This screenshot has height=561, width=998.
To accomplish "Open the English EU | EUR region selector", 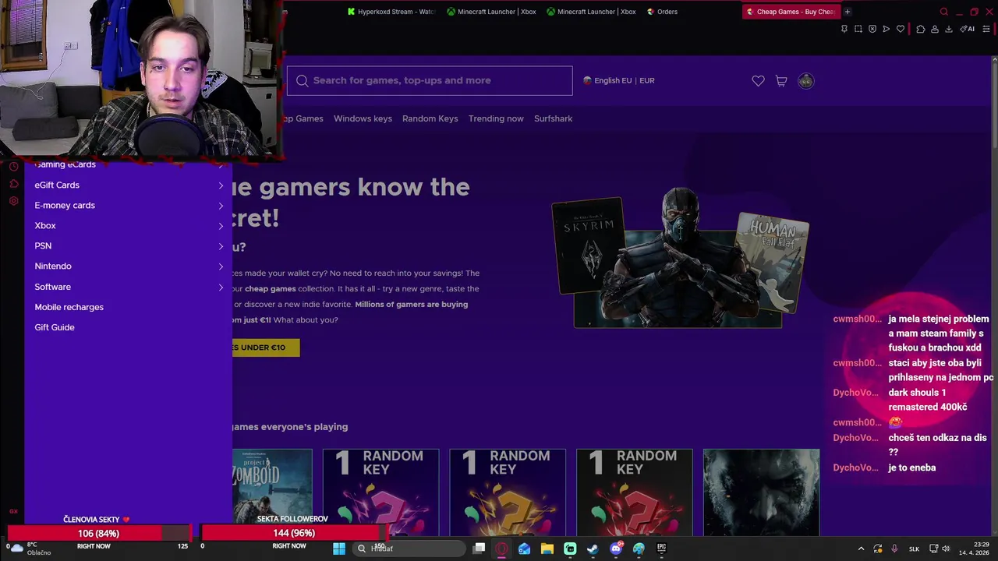I will tap(619, 80).
